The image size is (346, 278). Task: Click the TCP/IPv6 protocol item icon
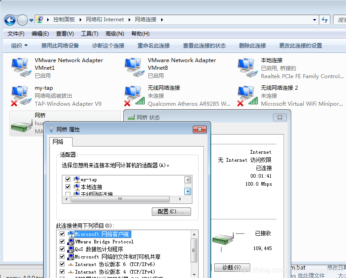(x=71, y=264)
